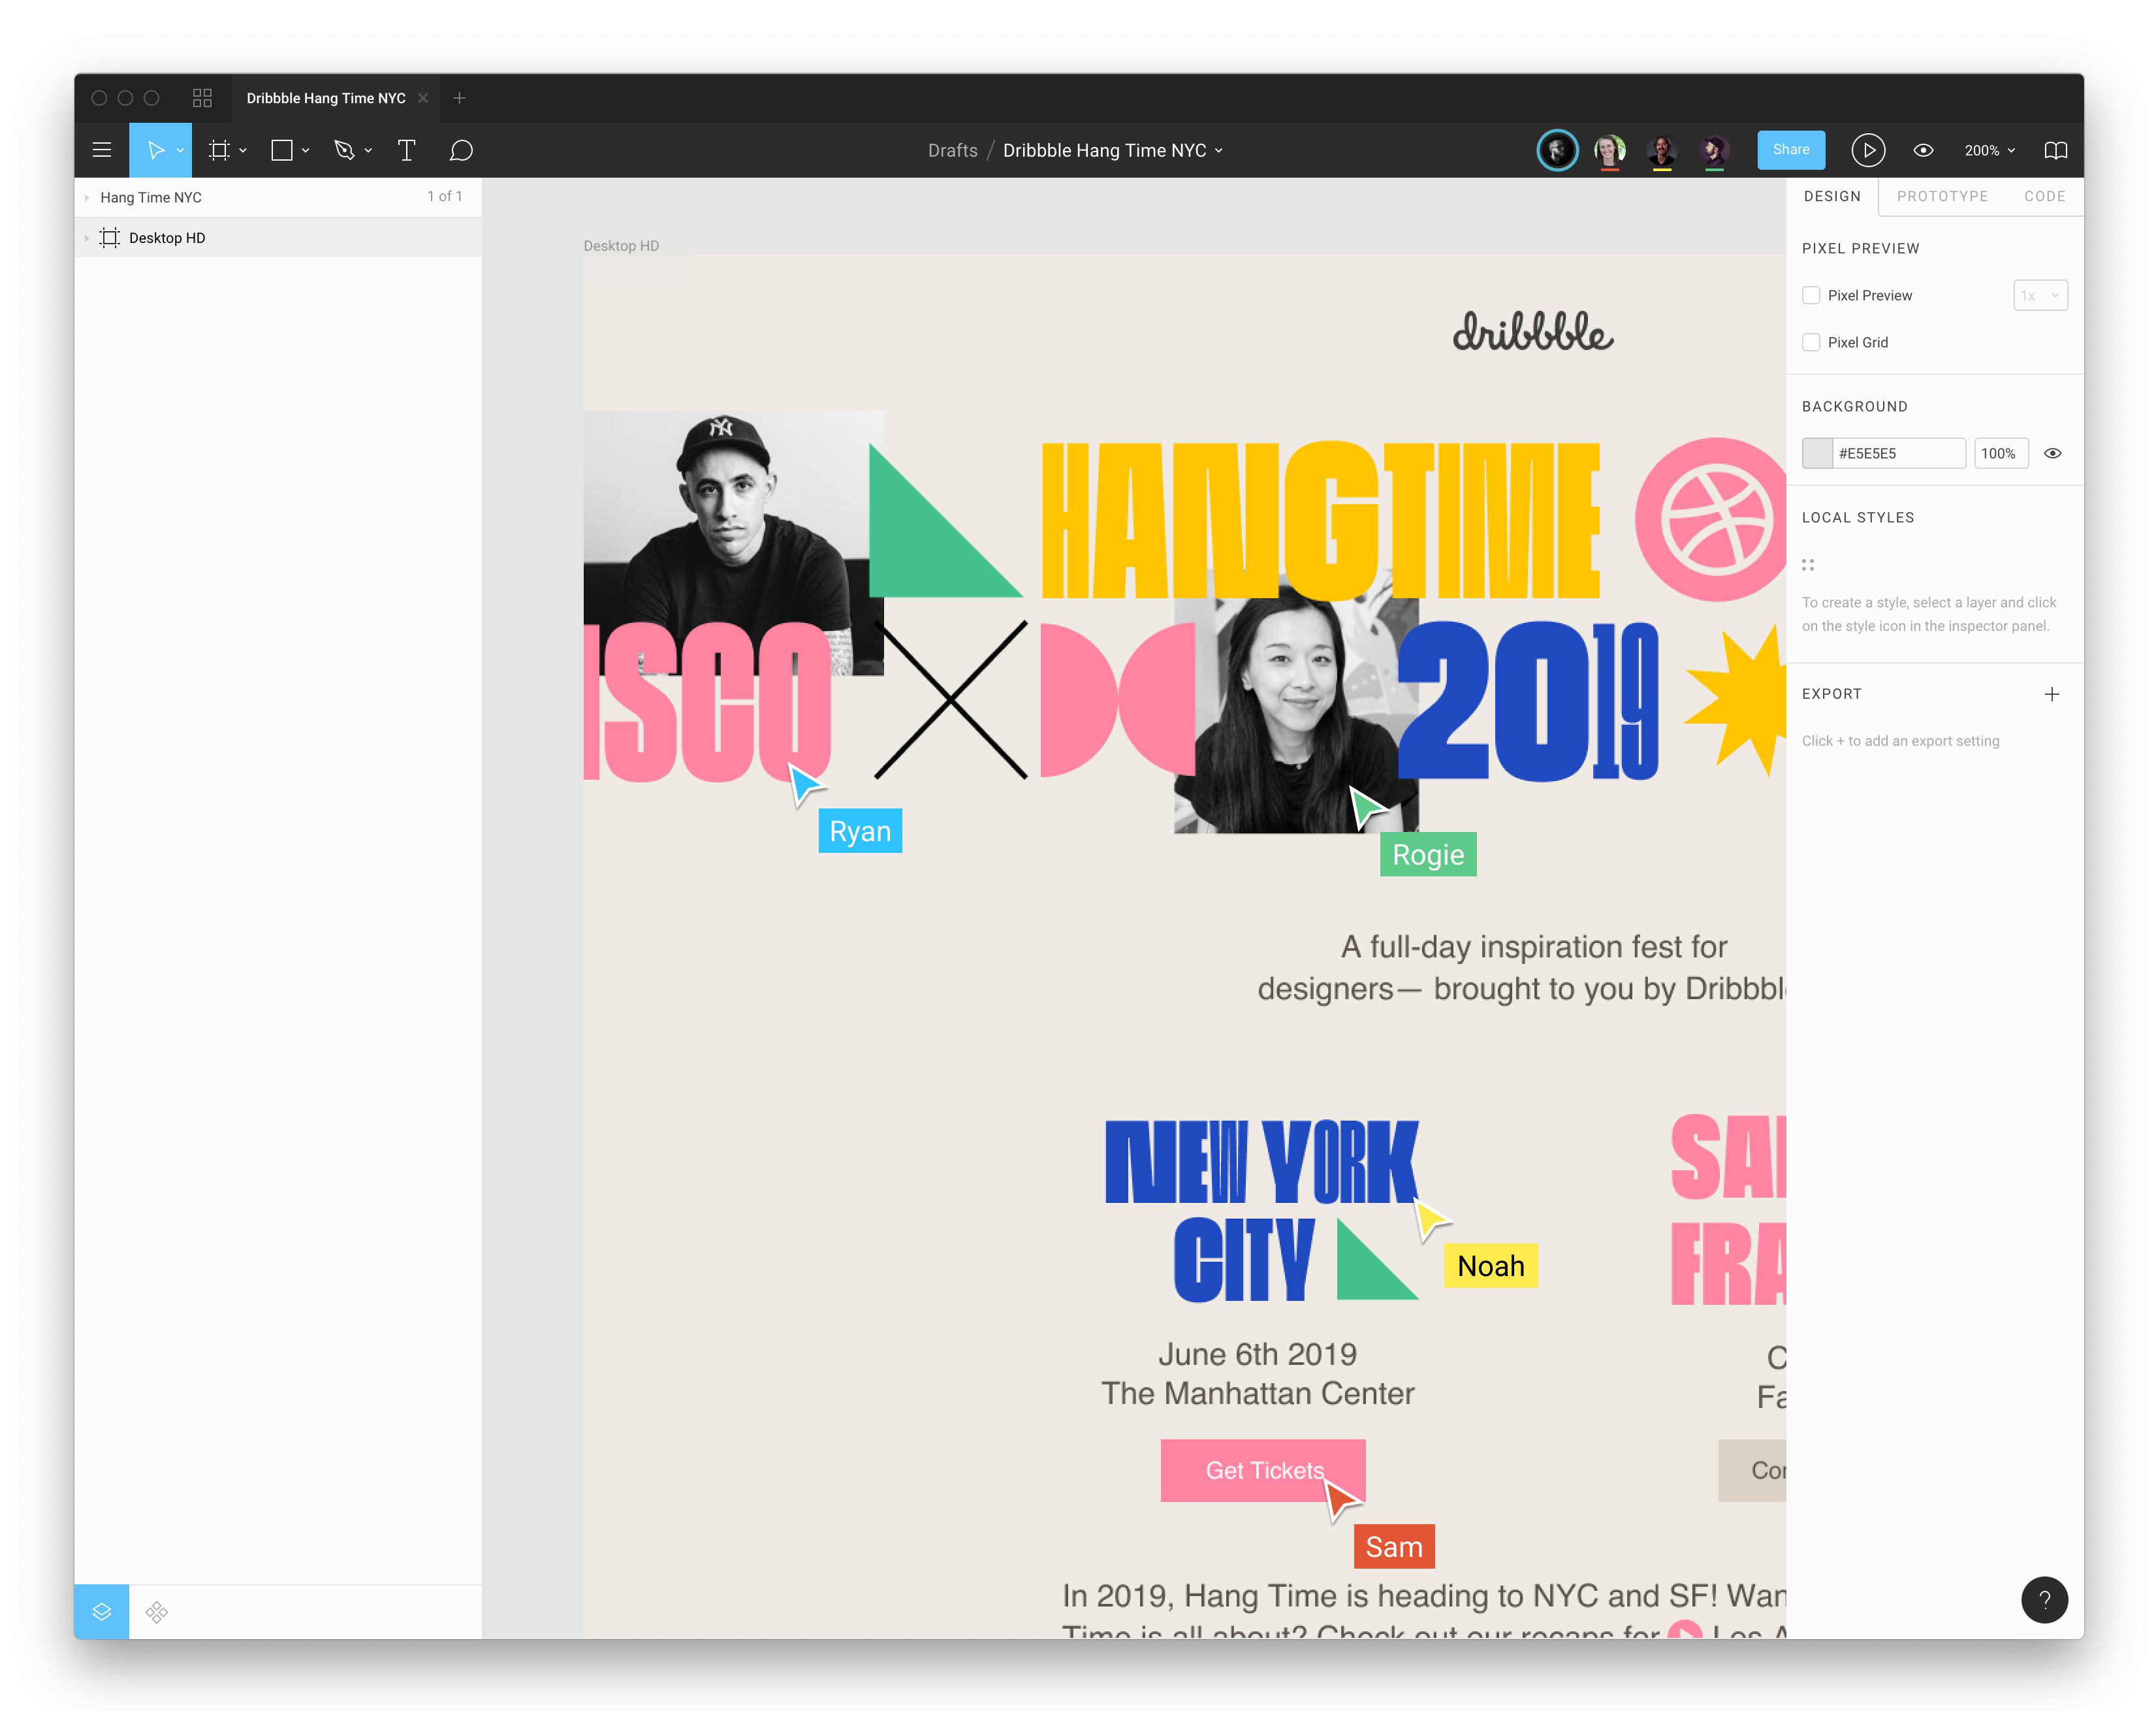This screenshot has width=2156, height=1711.
Task: Select the Comment tool
Action: pyautogui.click(x=461, y=150)
